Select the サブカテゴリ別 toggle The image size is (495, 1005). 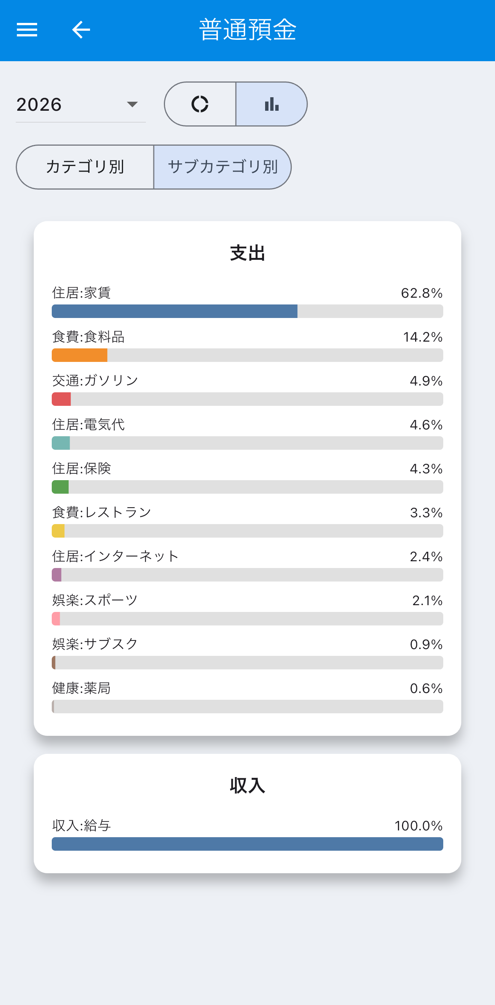222,167
